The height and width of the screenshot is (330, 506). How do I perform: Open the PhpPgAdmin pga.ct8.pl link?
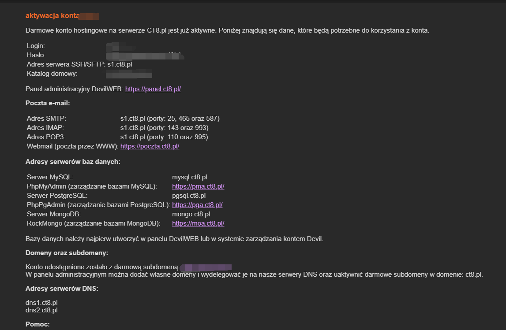197,205
